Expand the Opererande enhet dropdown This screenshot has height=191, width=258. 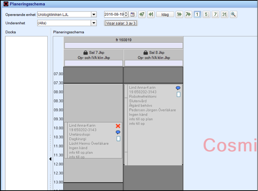94,14
